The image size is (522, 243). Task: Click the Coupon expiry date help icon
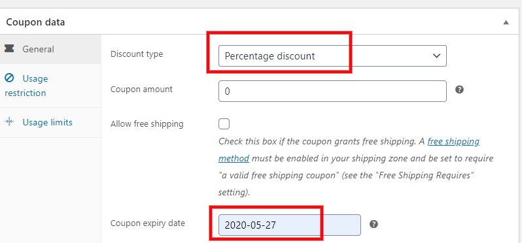pyautogui.click(x=374, y=224)
